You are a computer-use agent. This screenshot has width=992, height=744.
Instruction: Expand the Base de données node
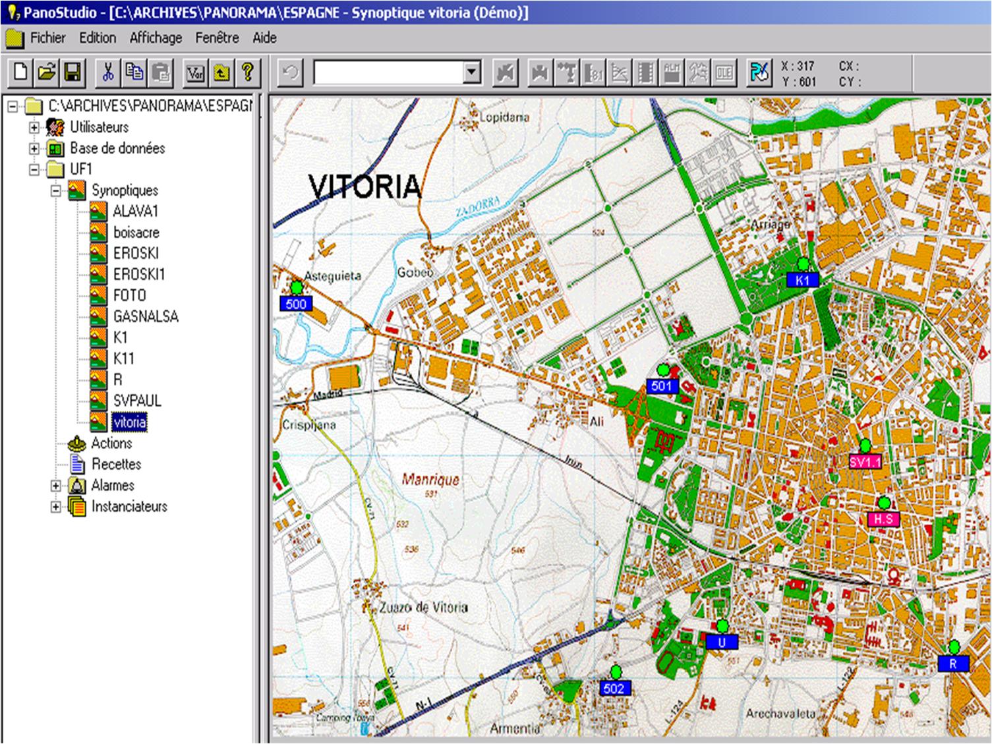[34, 148]
